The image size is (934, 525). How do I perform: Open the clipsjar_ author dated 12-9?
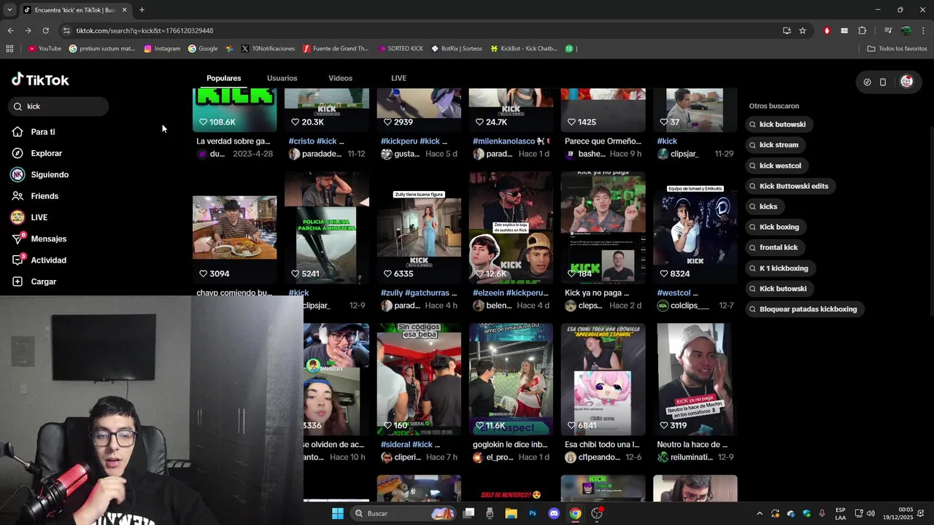tap(316, 306)
